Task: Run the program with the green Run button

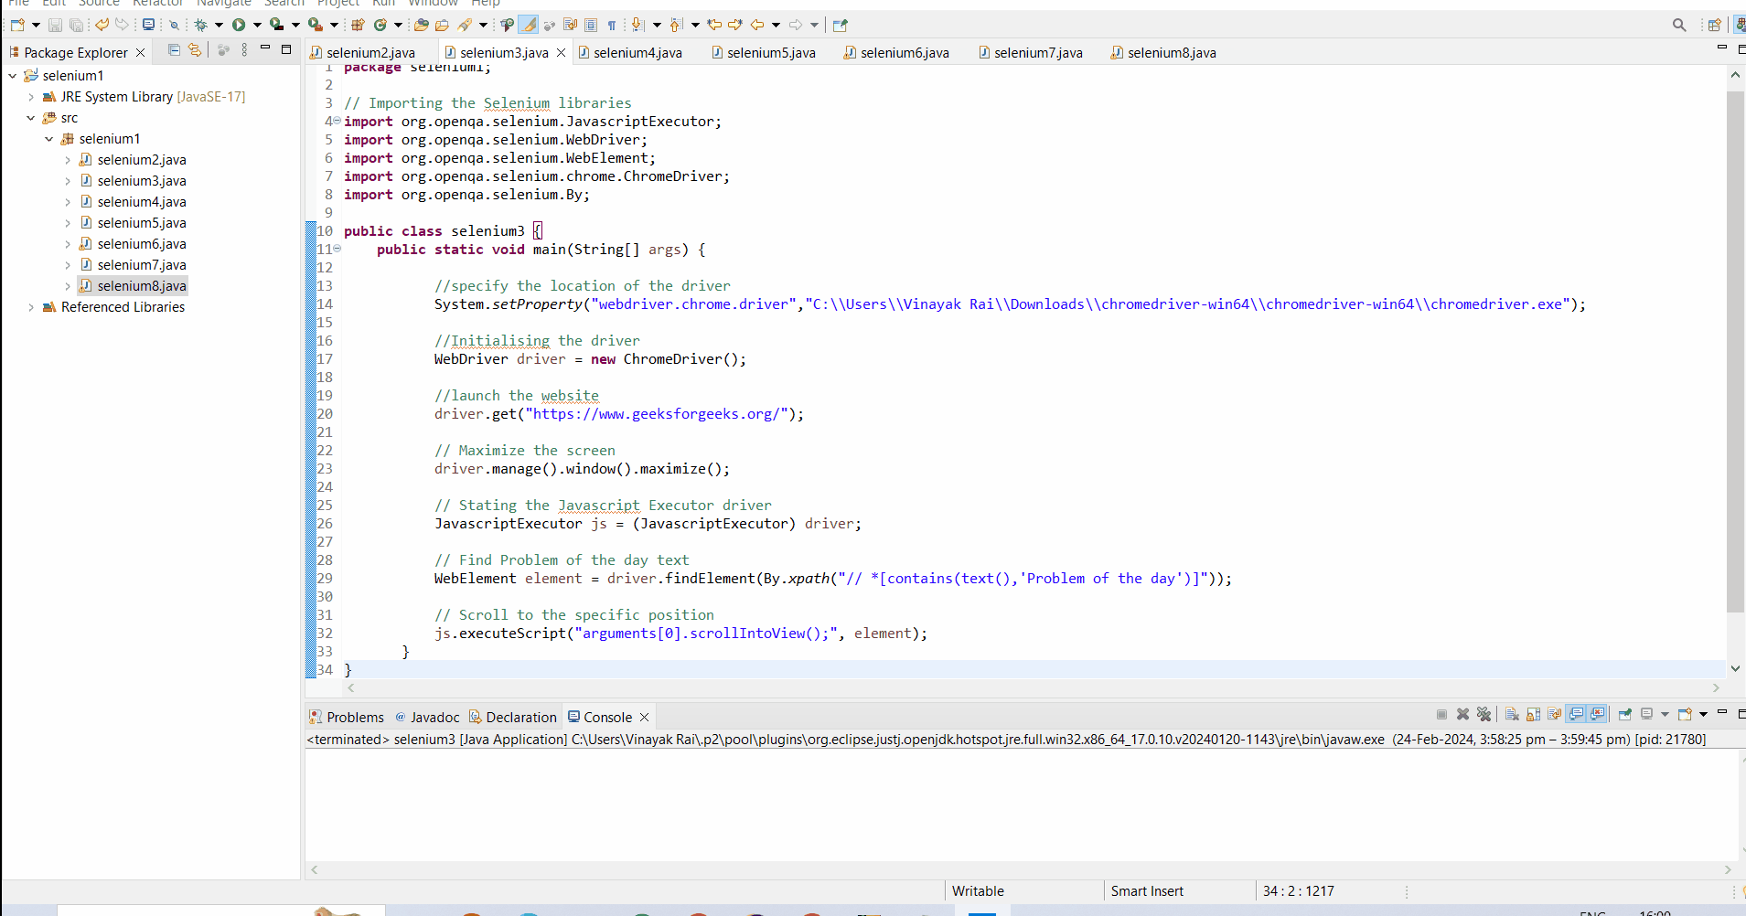Action: pyautogui.click(x=239, y=25)
